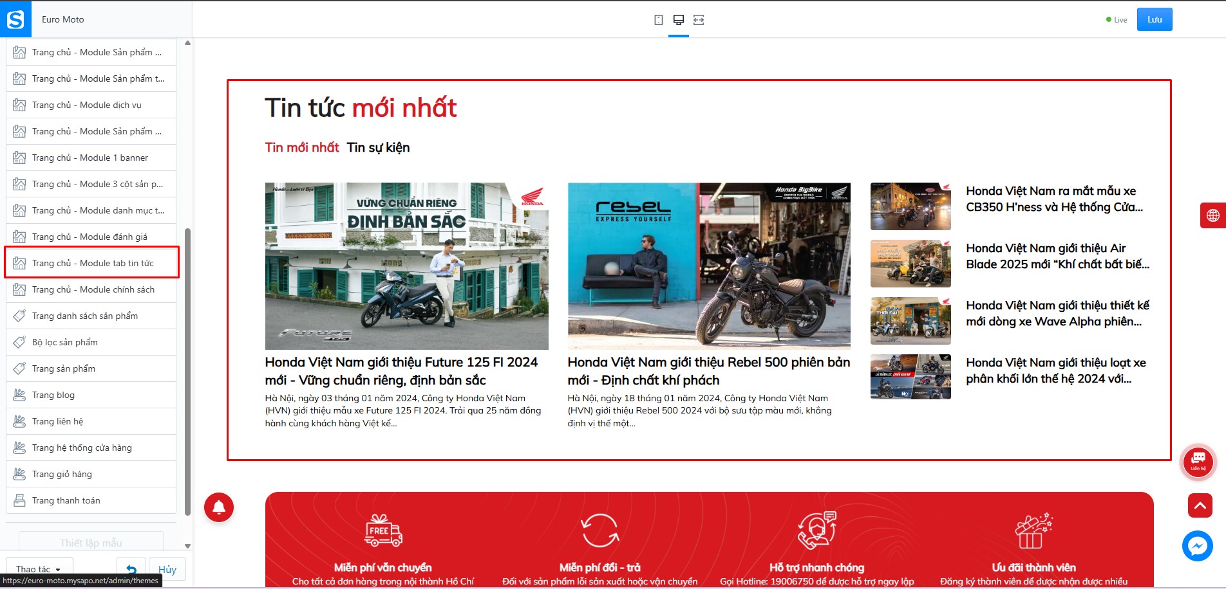Click the red notification bell icon

(x=219, y=507)
